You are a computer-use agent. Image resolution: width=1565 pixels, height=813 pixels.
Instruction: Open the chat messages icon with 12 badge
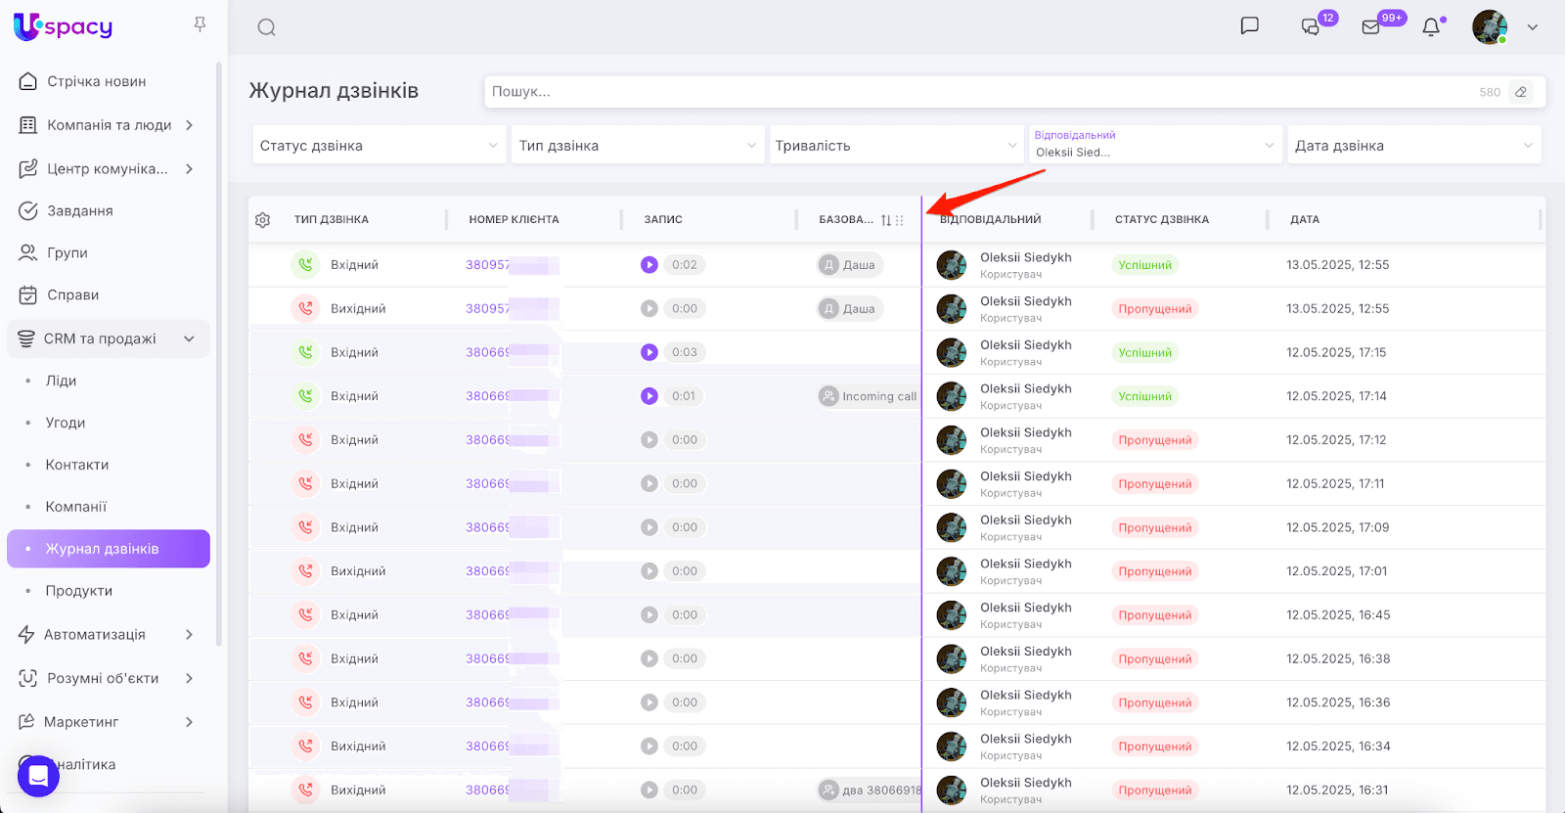coord(1311,27)
